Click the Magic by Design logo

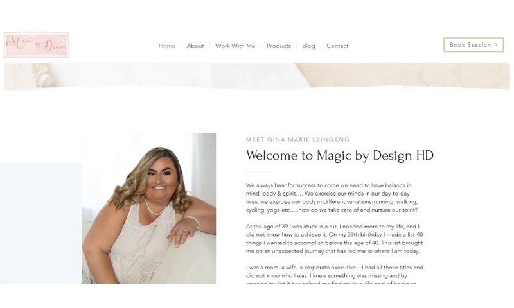click(x=37, y=45)
